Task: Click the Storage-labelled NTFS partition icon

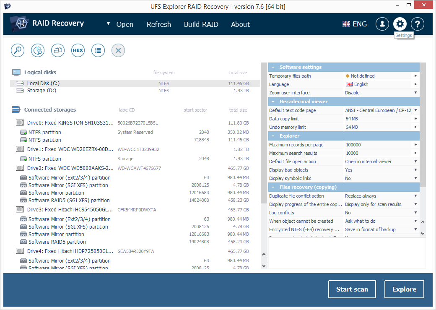Action: 23,159
